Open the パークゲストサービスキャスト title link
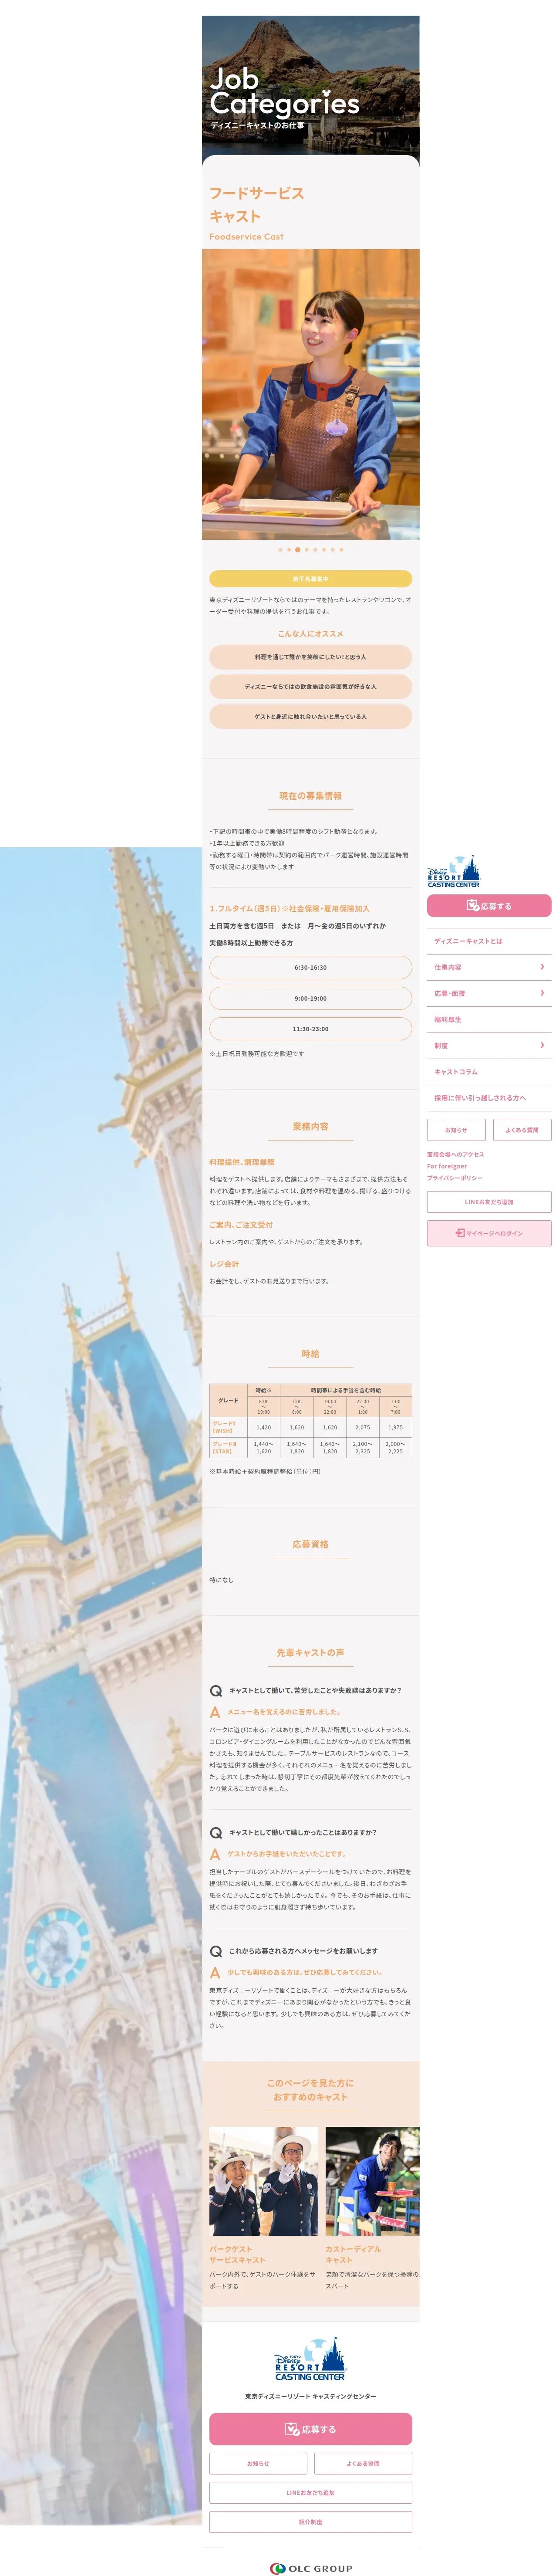This screenshot has width=559, height=2576. tap(238, 2255)
